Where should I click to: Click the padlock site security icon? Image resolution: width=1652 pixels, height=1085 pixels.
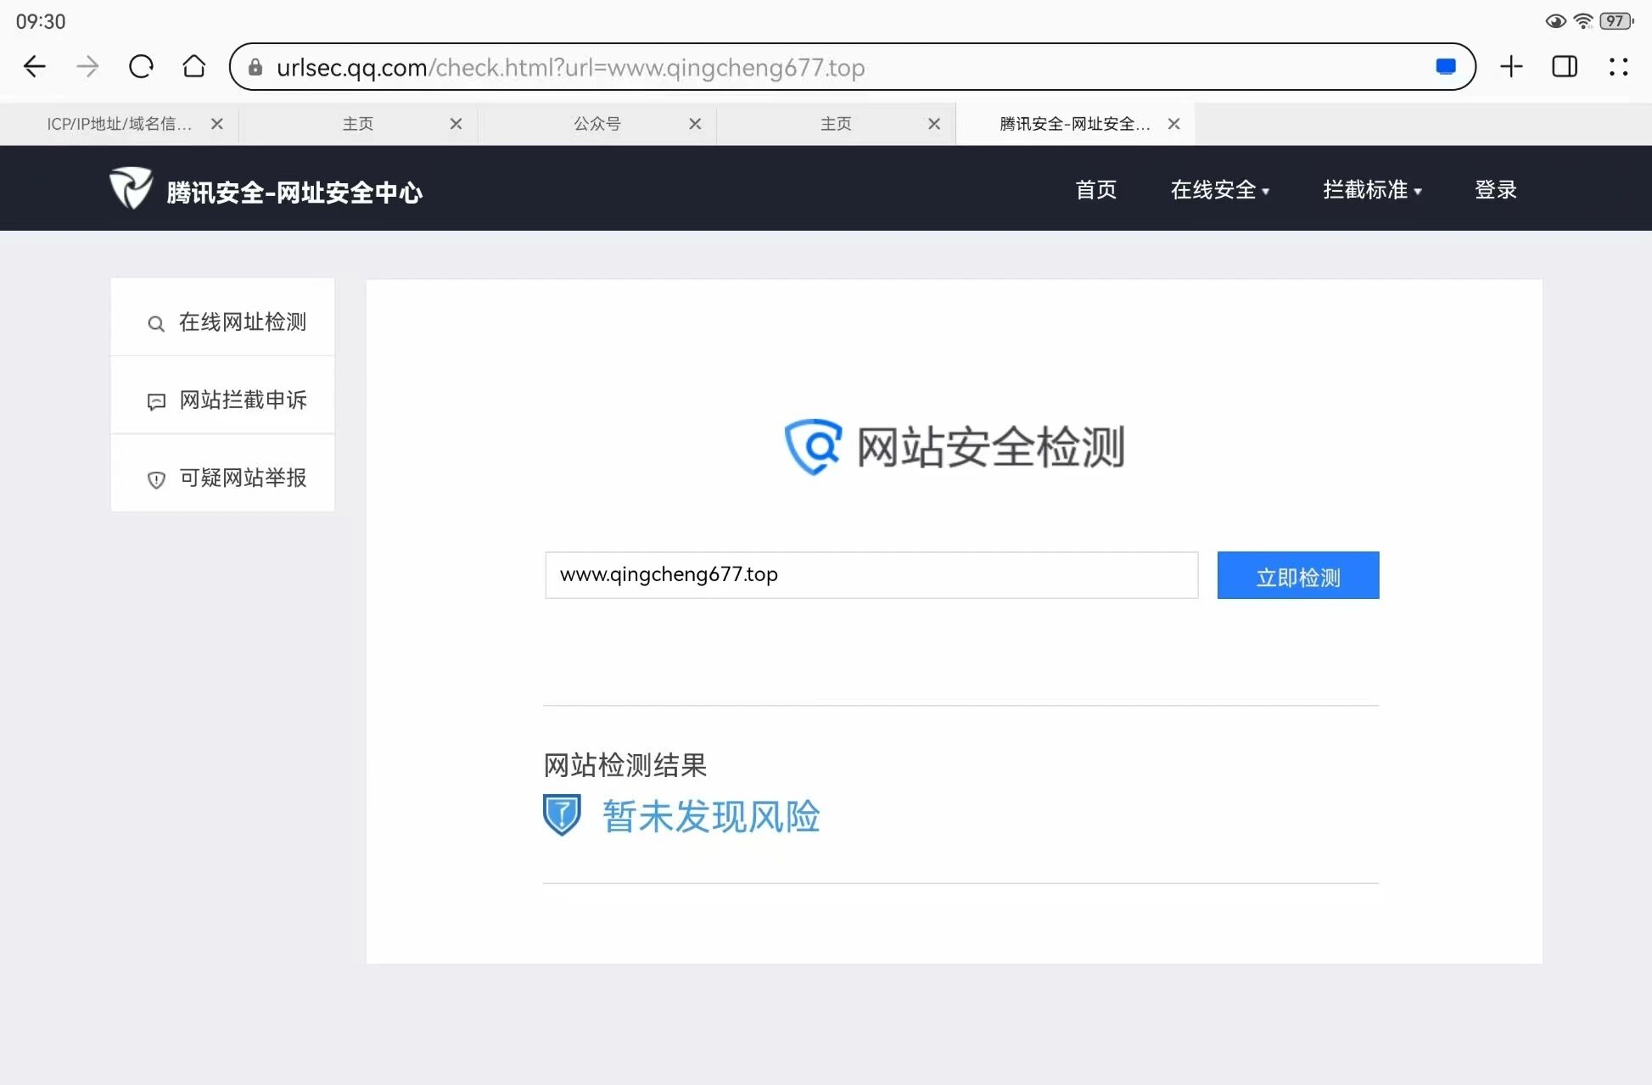255,67
